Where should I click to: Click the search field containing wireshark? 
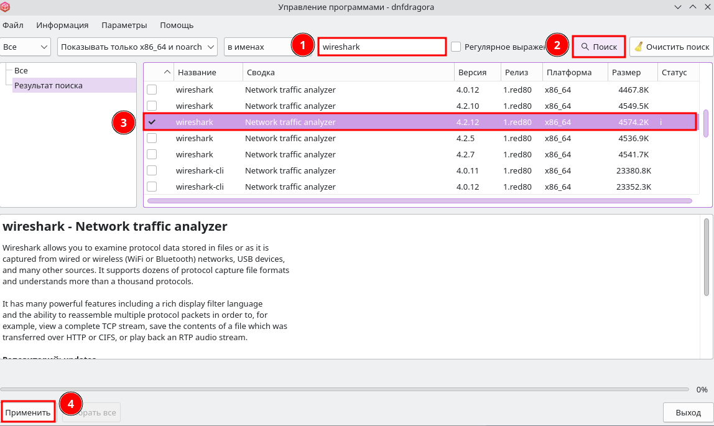click(x=381, y=47)
